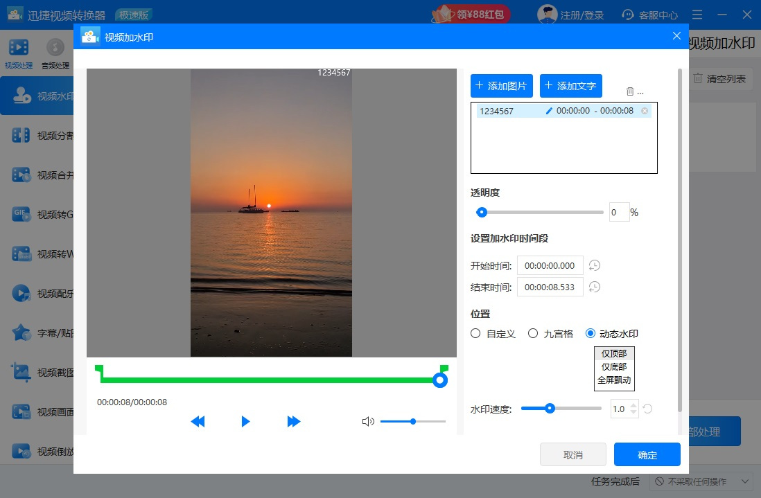
Task: Open the 视频合并 feature
Action: click(x=33, y=175)
